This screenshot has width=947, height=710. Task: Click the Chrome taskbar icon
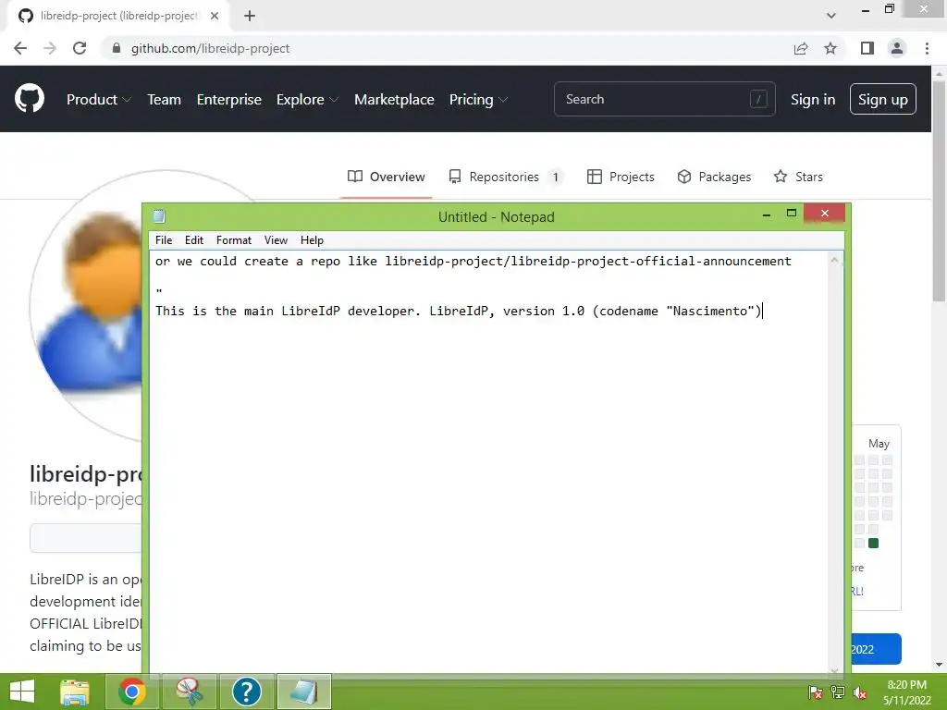pos(132,692)
